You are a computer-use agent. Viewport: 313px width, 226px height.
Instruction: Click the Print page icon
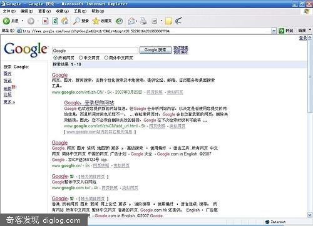pyautogui.click(x=143, y=21)
